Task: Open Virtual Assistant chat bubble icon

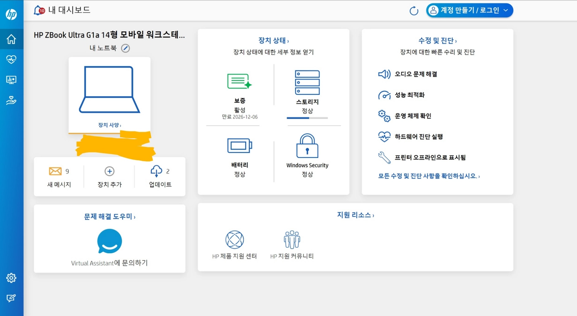Action: click(110, 241)
